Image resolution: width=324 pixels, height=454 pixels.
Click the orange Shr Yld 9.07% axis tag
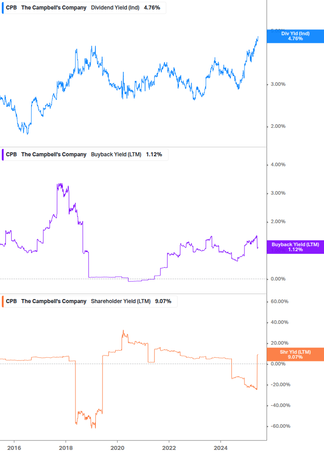coord(296,355)
